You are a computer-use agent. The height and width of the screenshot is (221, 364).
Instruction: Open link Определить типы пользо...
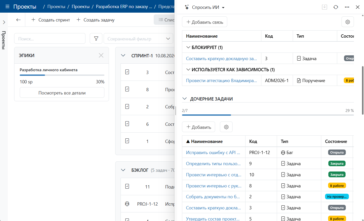(x=213, y=164)
